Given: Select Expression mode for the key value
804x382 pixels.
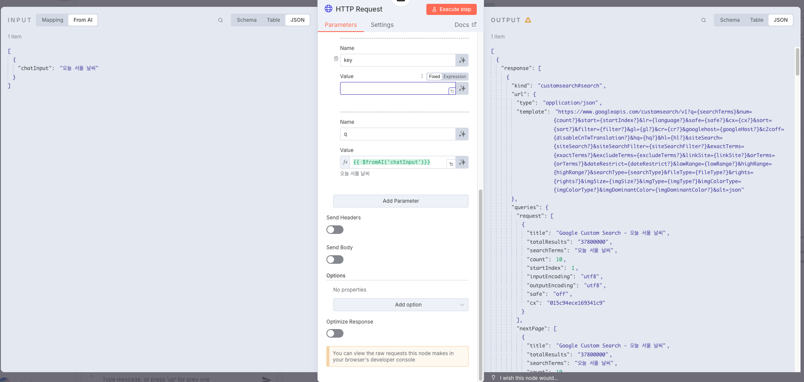Looking at the screenshot, I should click(455, 76).
